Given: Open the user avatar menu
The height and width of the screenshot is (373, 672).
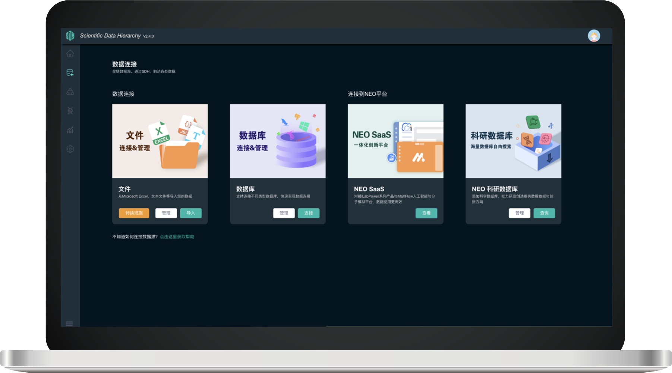Looking at the screenshot, I should (594, 36).
